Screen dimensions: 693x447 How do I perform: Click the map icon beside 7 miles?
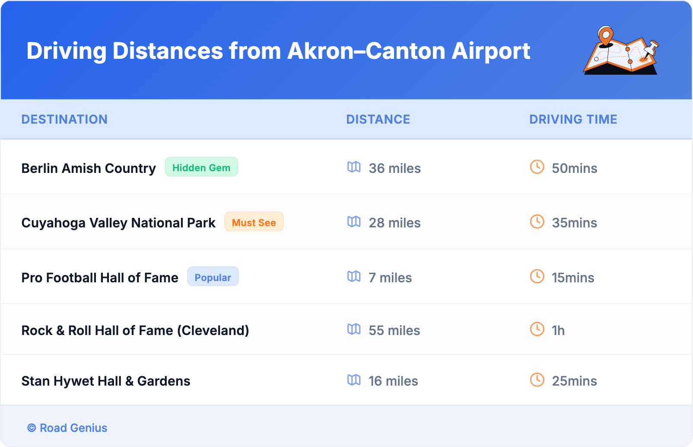354,276
